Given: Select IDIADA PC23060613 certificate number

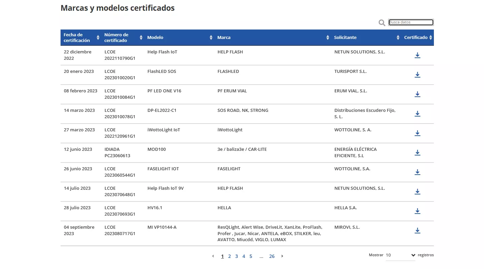Looking at the screenshot, I should click(x=117, y=152).
